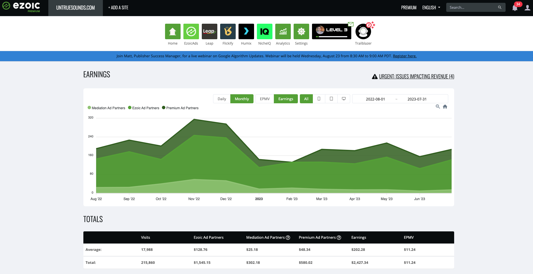Open Premium Ad Partners help icon

(x=339, y=238)
